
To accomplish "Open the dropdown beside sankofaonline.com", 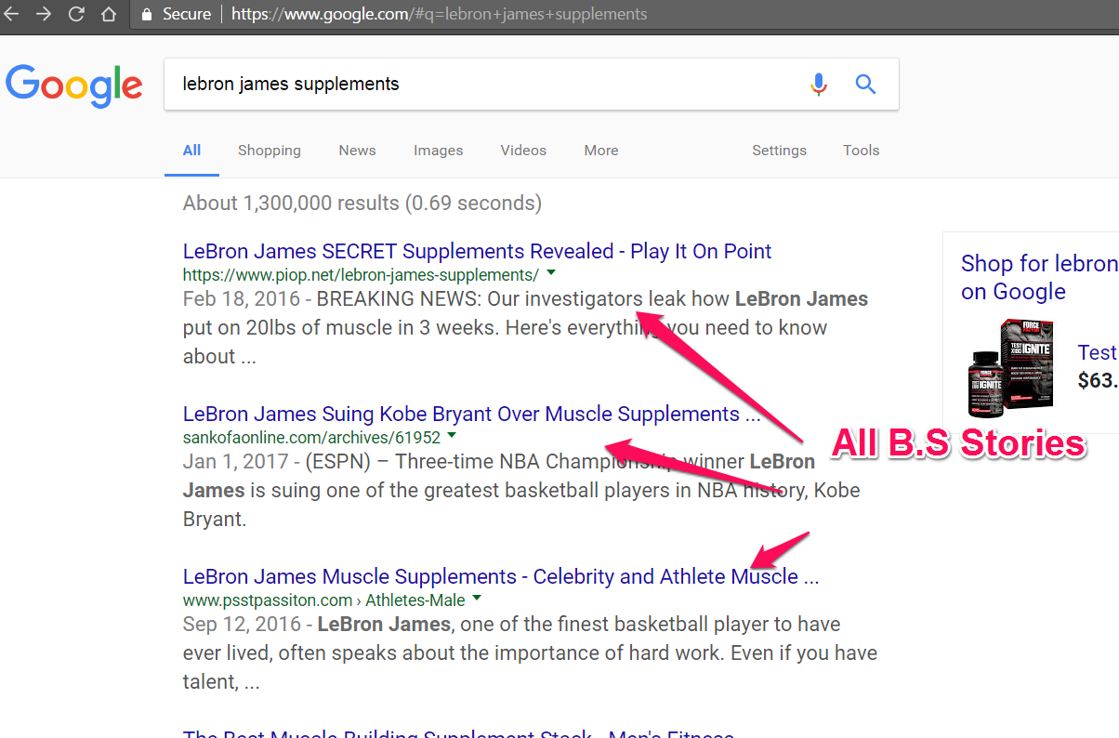I will (452, 436).
